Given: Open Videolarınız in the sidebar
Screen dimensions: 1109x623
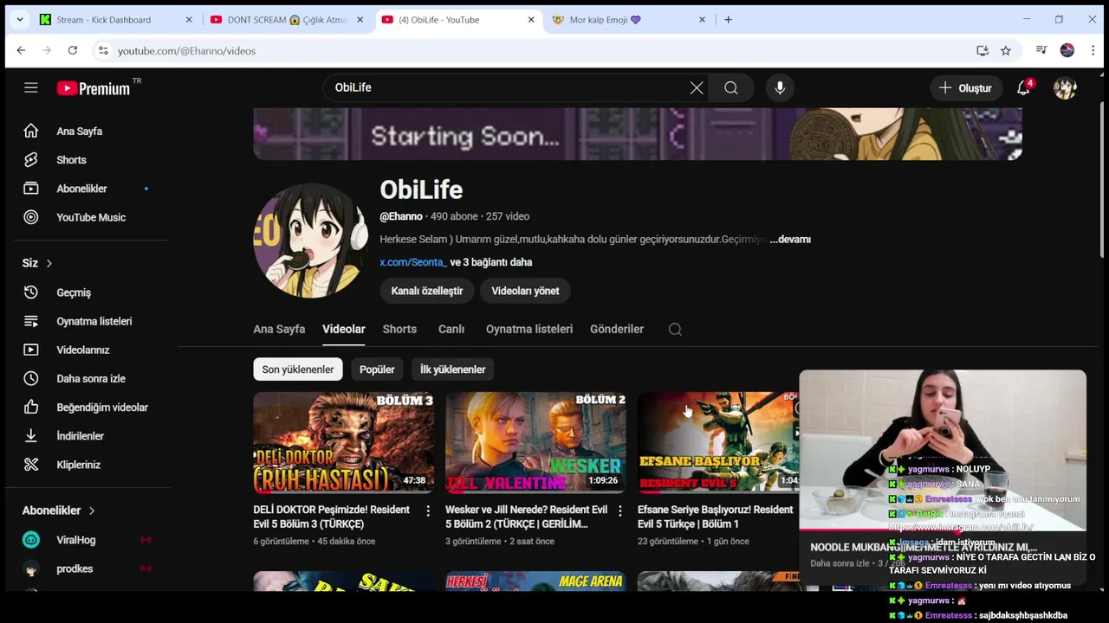Looking at the screenshot, I should 82,350.
